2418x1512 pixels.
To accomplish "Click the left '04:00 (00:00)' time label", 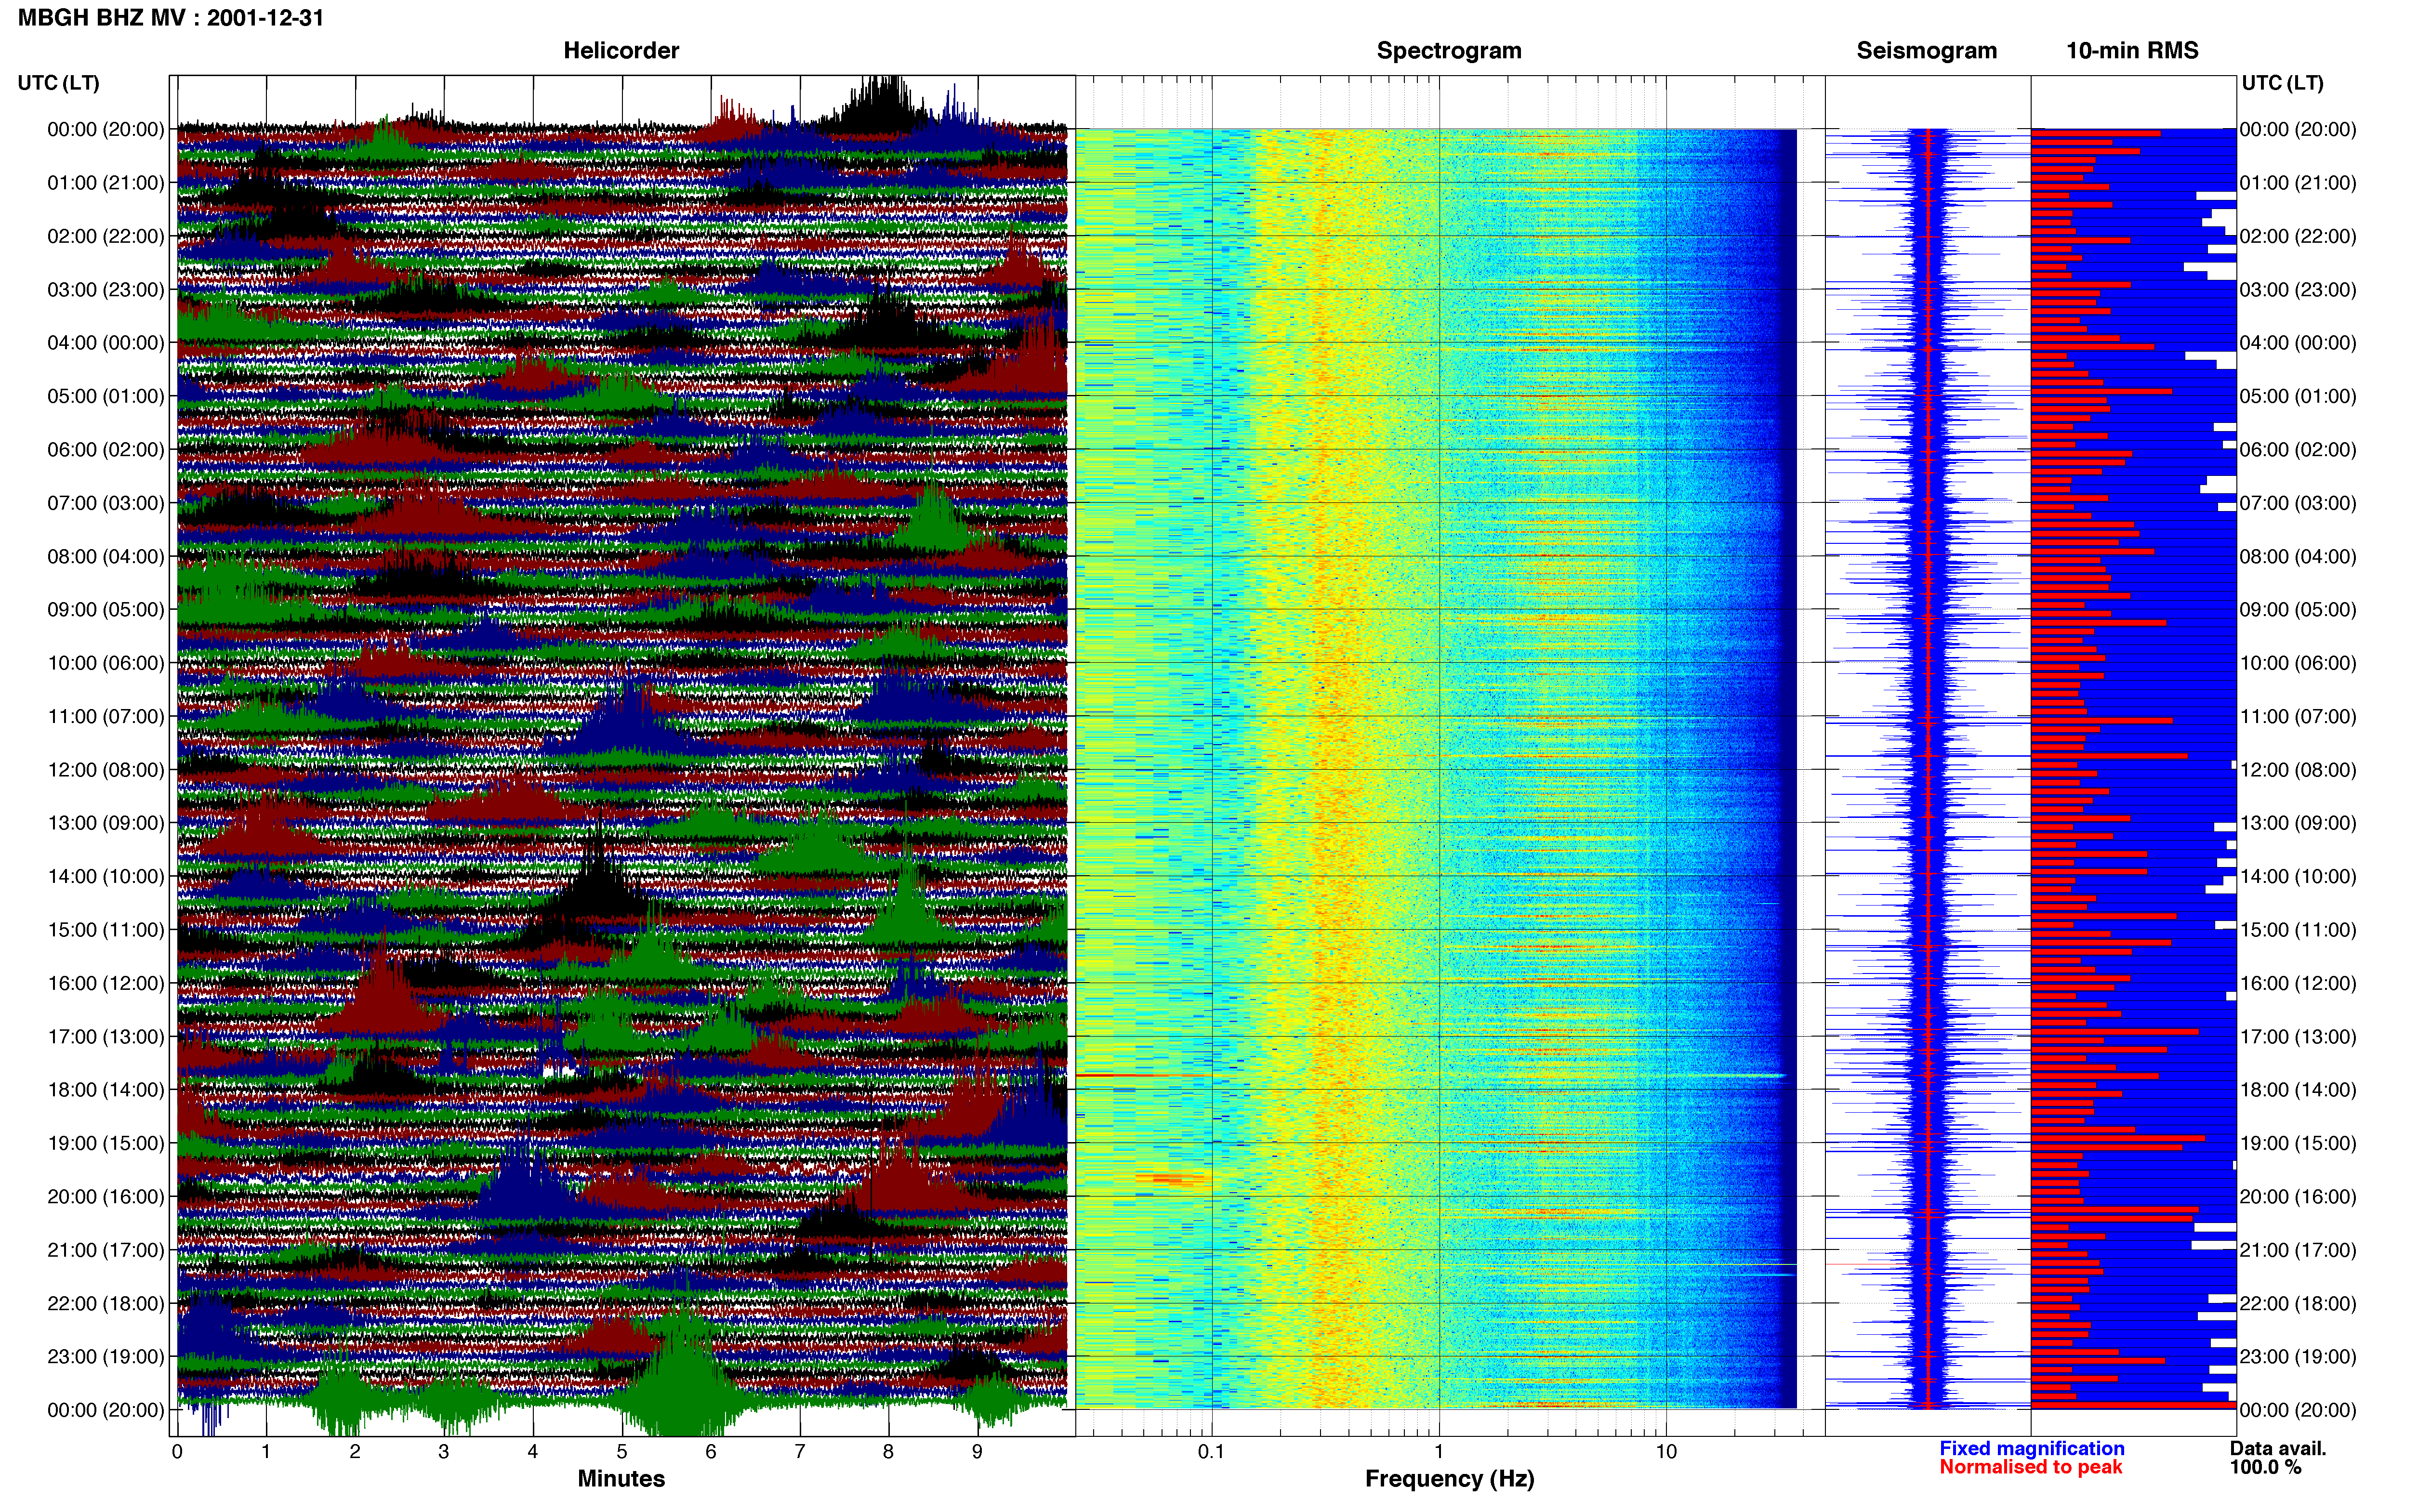I will 106,343.
